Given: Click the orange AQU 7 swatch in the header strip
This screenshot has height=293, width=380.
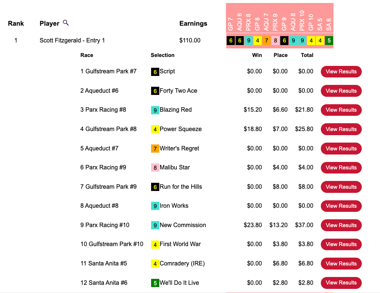Looking at the screenshot, I should point(266,40).
